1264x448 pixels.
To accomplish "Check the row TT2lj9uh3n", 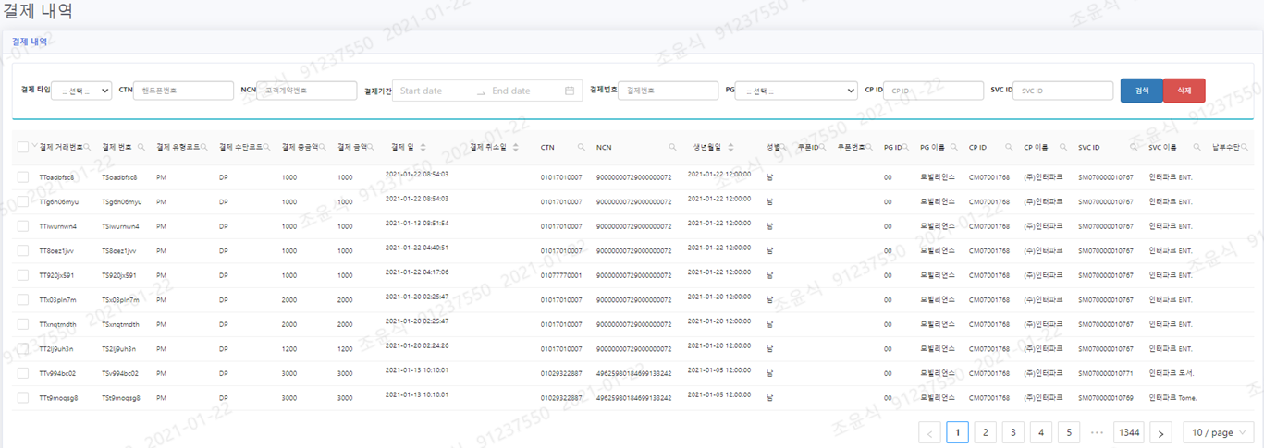I will (23, 348).
